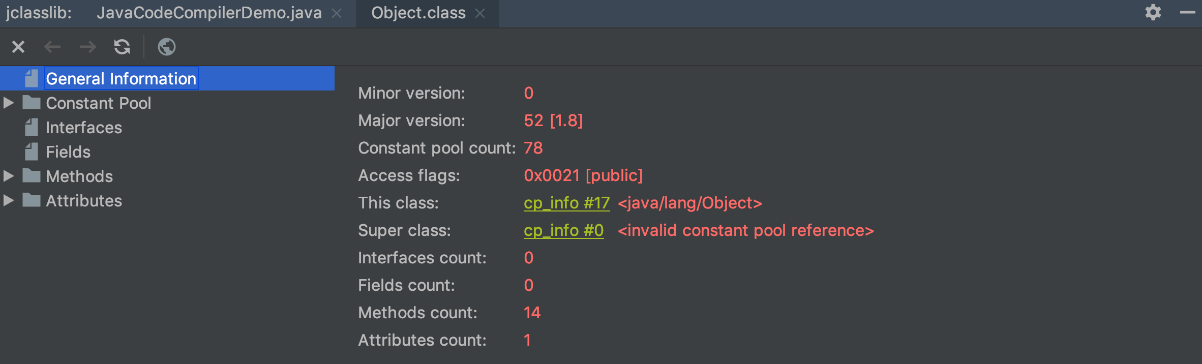Click the forward navigation arrow

coord(87,47)
